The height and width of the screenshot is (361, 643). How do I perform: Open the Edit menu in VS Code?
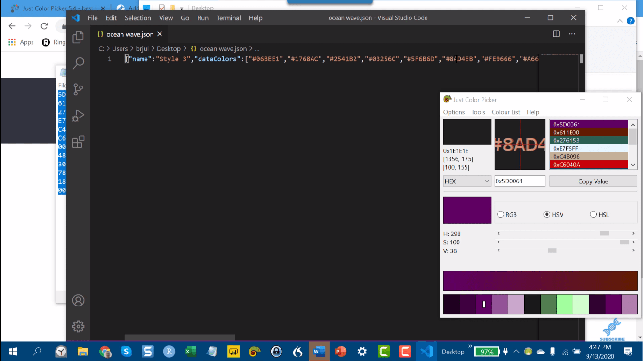(111, 18)
